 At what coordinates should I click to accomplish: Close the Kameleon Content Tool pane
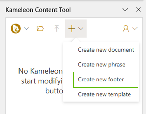[x=138, y=10]
